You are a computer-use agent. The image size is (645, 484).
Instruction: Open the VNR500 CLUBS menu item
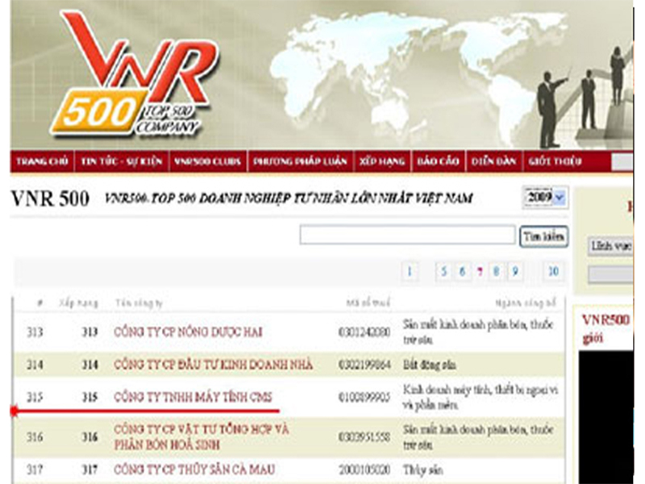[x=208, y=161]
